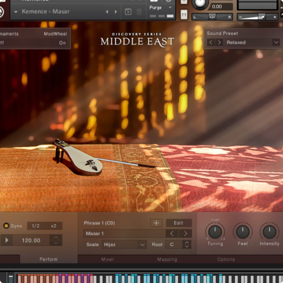Click the volume plus icon
The image size is (283, 283).
(275, 17)
